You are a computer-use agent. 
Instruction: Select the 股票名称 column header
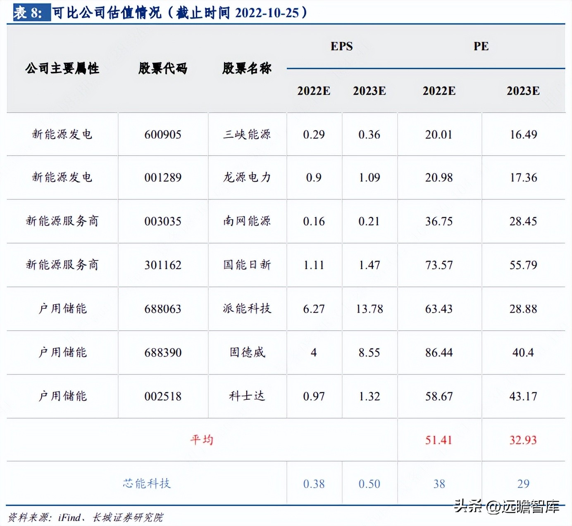pyautogui.click(x=247, y=68)
